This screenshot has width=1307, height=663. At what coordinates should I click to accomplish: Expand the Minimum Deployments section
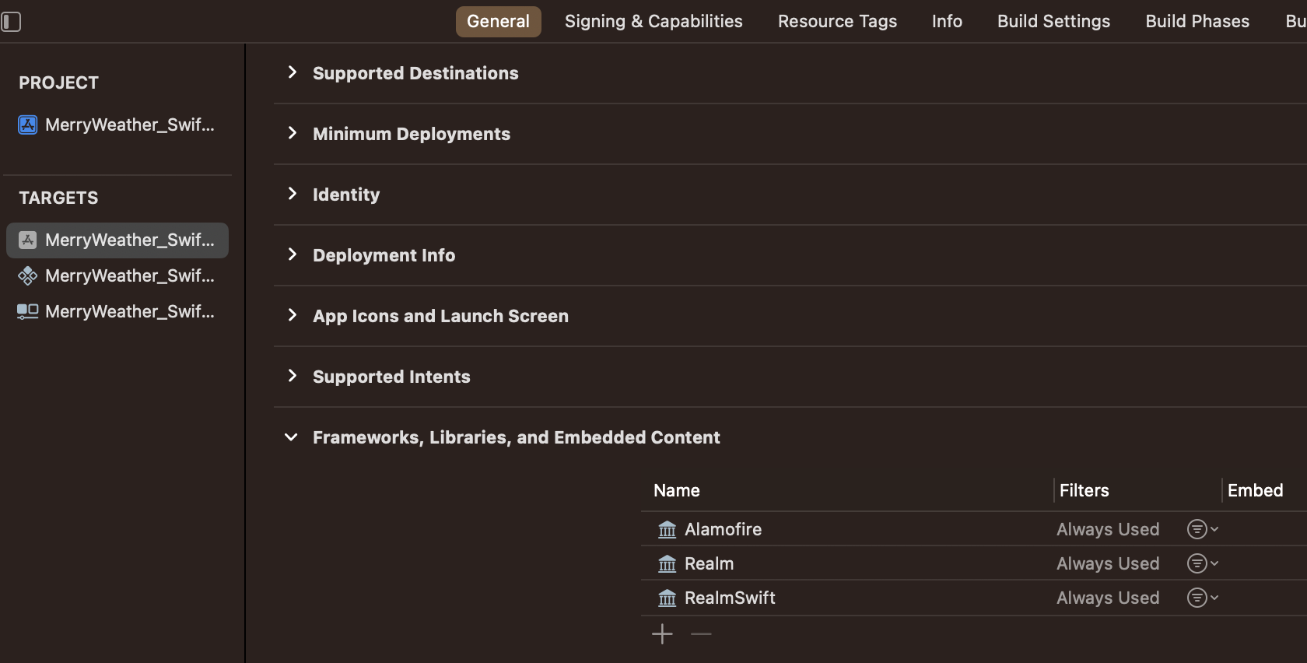point(292,133)
